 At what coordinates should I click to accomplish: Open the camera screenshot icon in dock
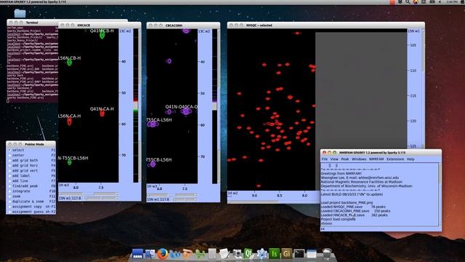[x=237, y=254]
